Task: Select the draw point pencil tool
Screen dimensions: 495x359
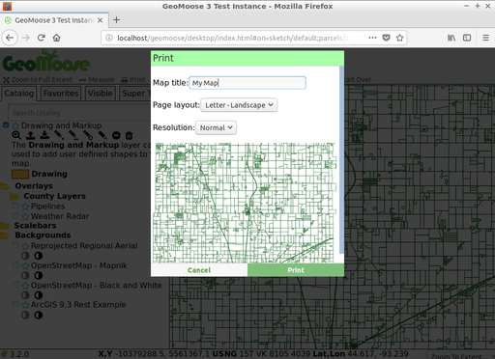Action: click(x=59, y=135)
